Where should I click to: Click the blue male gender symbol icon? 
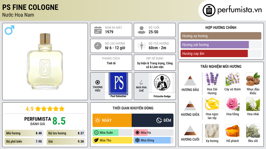click(x=10, y=30)
